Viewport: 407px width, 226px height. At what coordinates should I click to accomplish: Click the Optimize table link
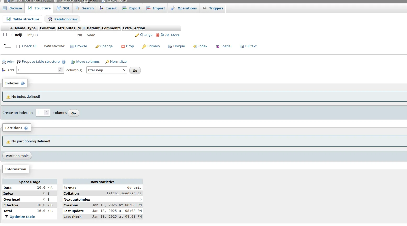coord(22,217)
